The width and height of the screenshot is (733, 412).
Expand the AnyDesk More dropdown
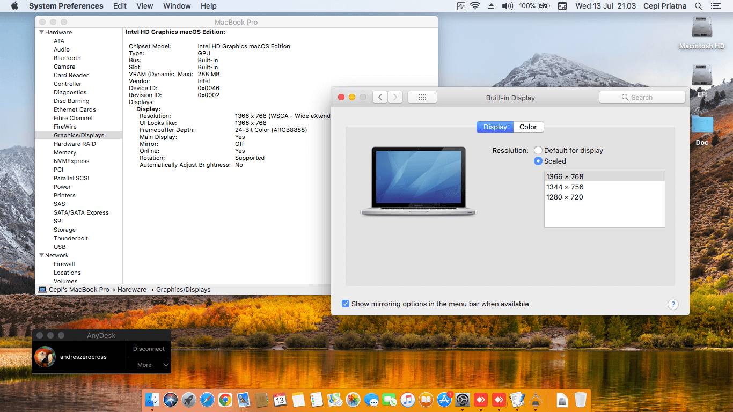[x=149, y=365]
